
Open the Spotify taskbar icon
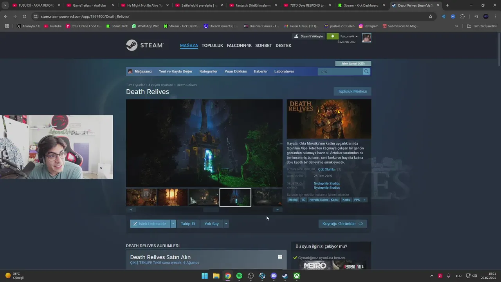coord(239,276)
